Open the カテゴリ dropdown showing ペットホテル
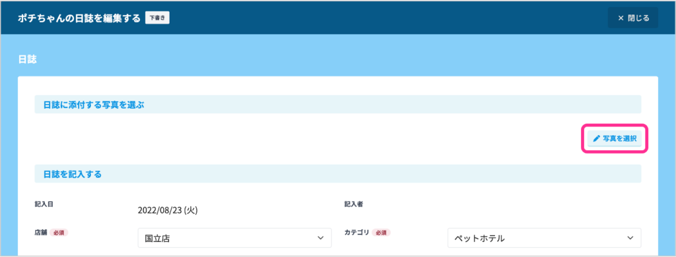This screenshot has width=676, height=257. click(545, 238)
